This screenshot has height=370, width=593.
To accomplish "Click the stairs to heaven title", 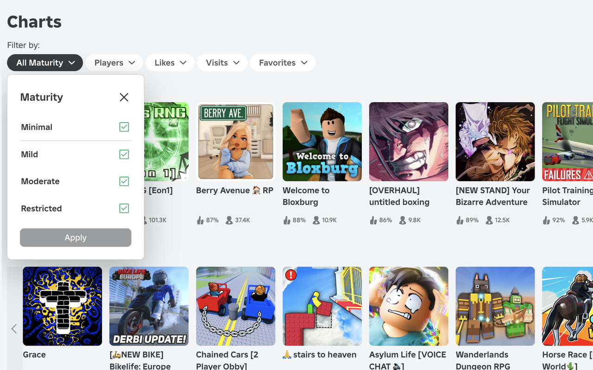I will 320,355.
